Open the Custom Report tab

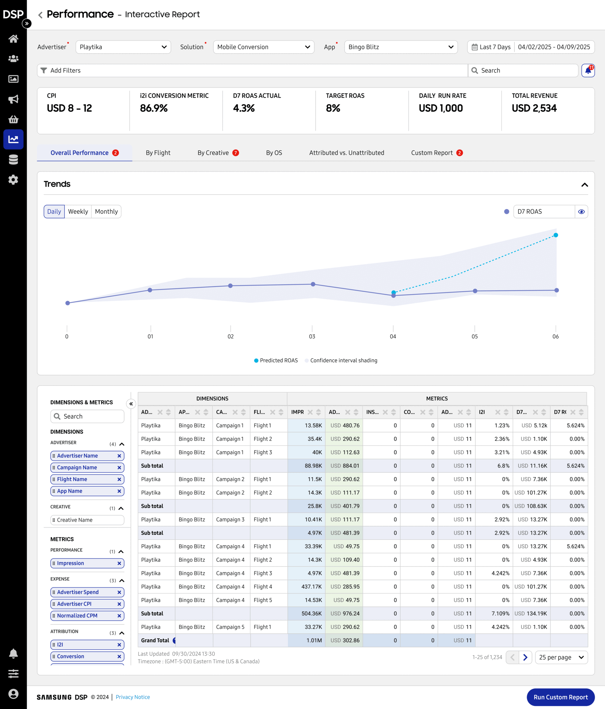(437, 153)
